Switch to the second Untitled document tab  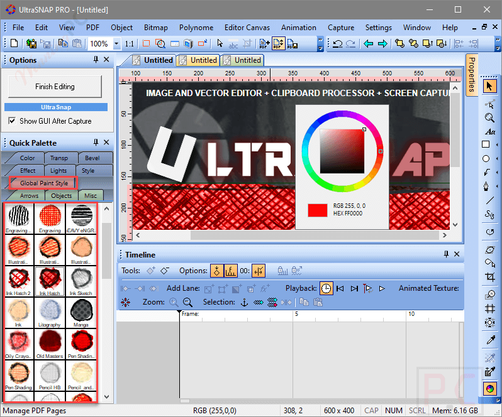pyautogui.click(x=199, y=60)
